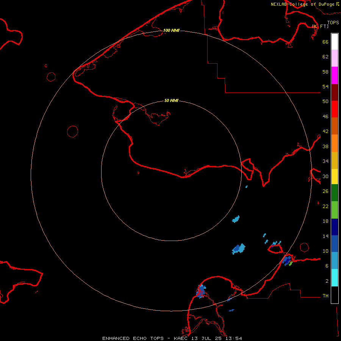Click the "46" legend value

click(x=325, y=117)
